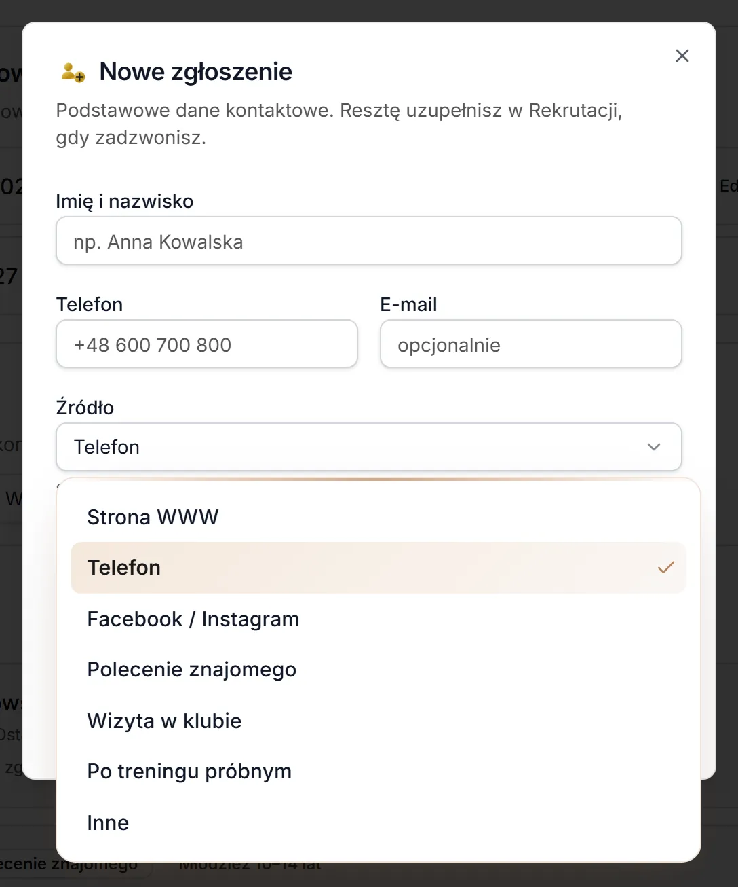The height and width of the screenshot is (887, 738).
Task: Click the Nowe zgłoszenie heading
Action: pyautogui.click(x=196, y=72)
